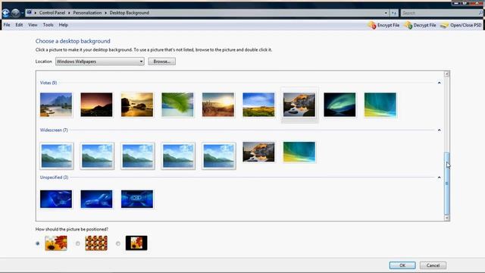Screen dimensions: 485x273
Task: Expand the breadcrumb arrow after Control Panel
Action: [69, 13]
